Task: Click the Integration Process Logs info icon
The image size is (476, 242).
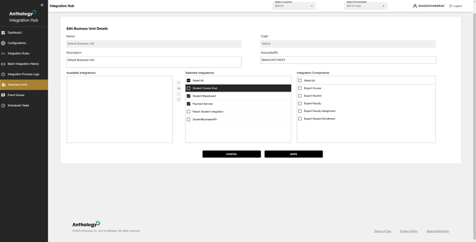Action: 3,74
